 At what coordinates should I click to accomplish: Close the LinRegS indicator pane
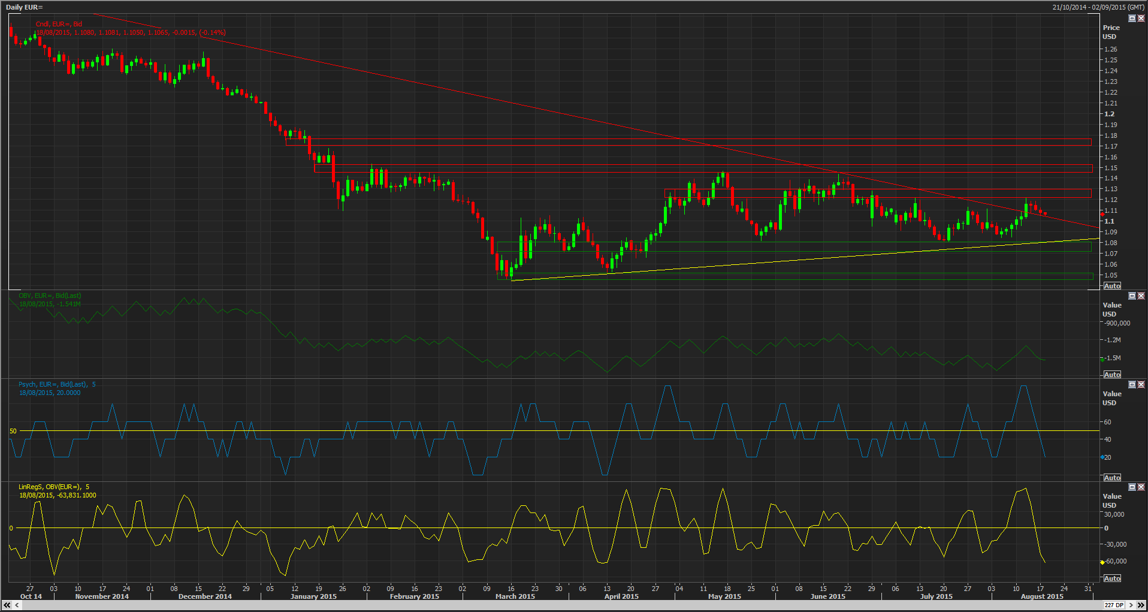coord(1141,487)
